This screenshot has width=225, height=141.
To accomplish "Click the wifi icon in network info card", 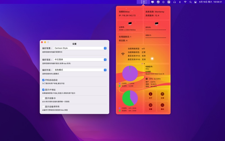I will [x=123, y=54].
